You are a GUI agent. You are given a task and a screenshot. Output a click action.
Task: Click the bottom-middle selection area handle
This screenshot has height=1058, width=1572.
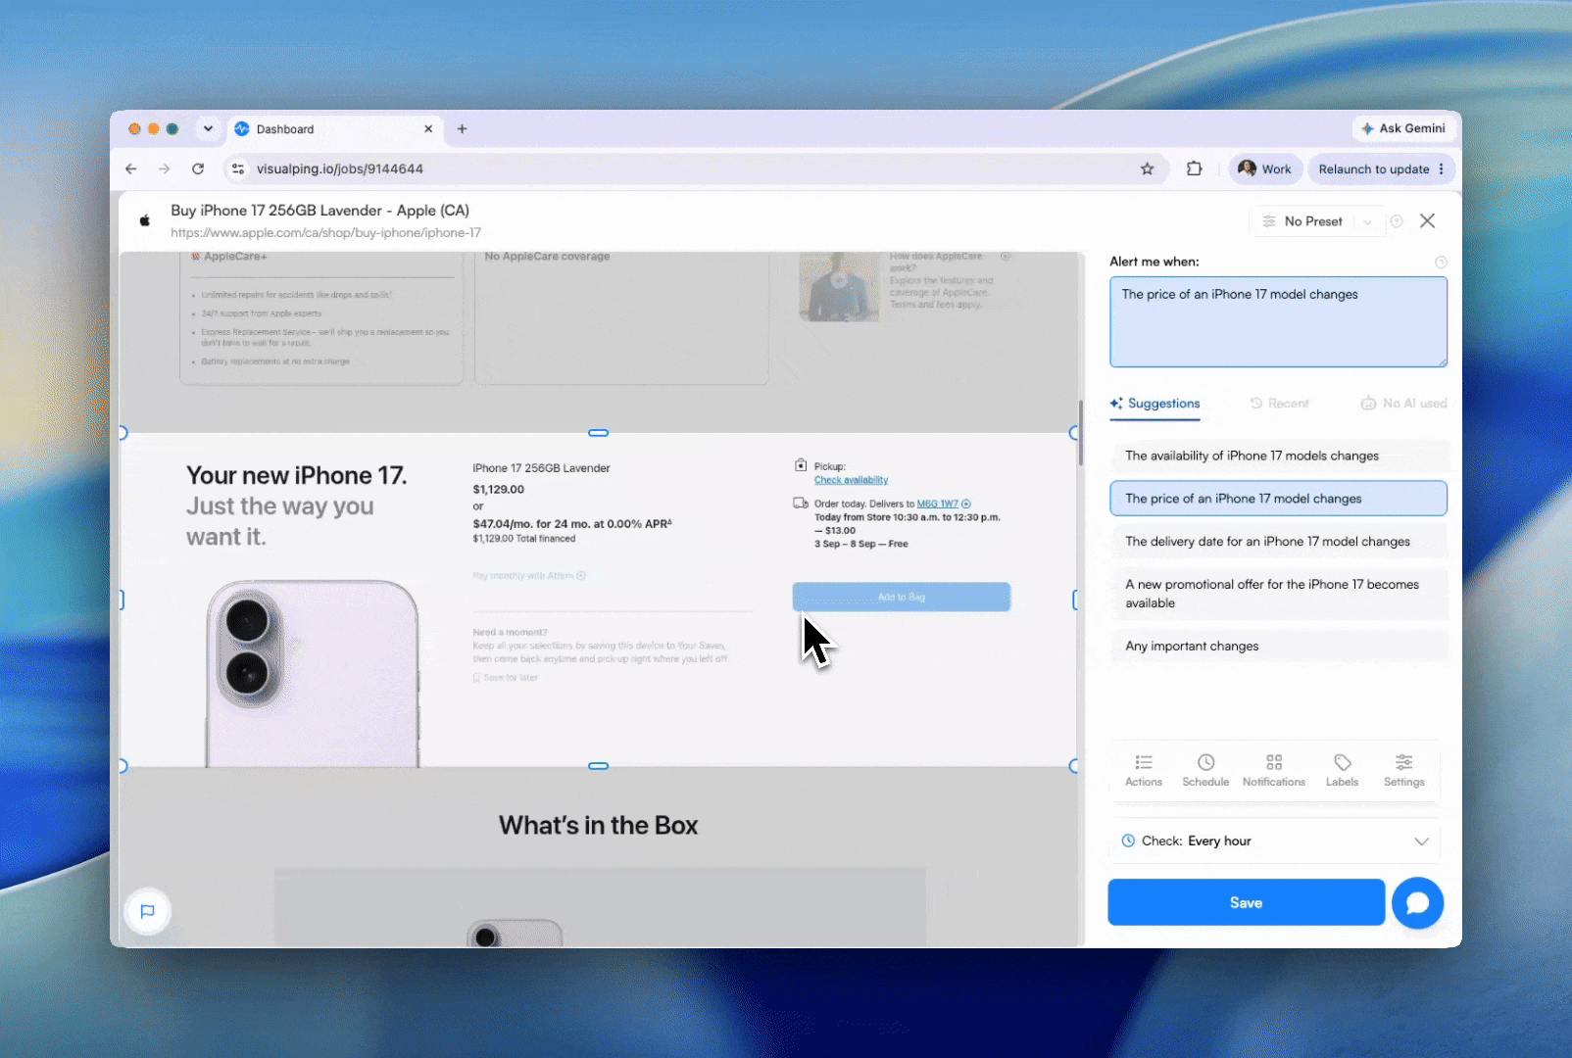598,766
